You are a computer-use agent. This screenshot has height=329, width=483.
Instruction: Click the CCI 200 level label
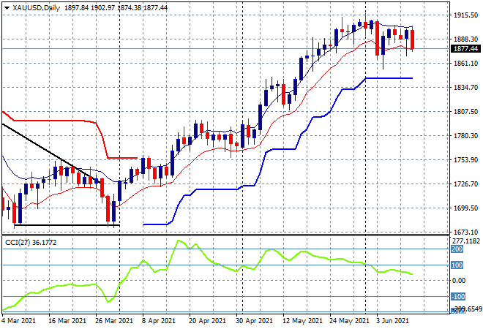(x=457, y=249)
